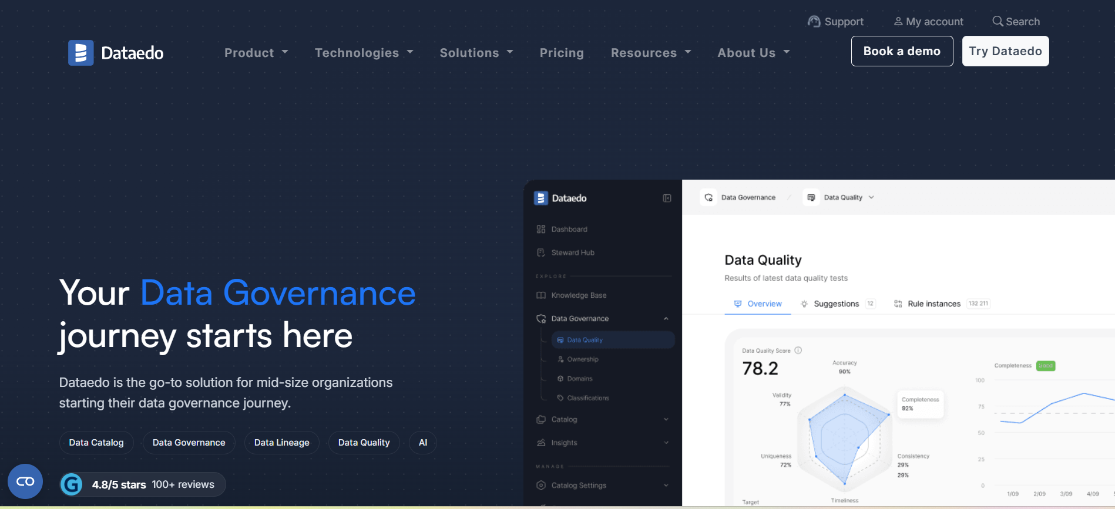Go to the Pricing page
Viewport: 1115px width, 509px height.
pos(562,53)
